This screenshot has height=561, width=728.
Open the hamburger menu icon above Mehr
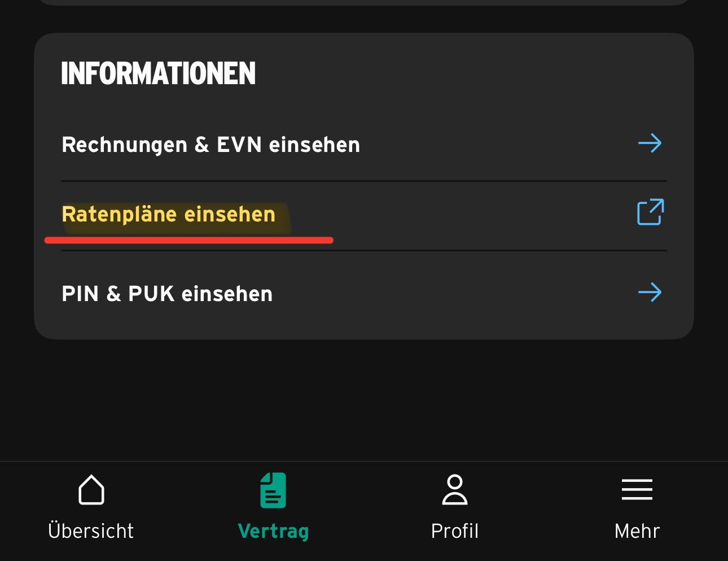637,489
